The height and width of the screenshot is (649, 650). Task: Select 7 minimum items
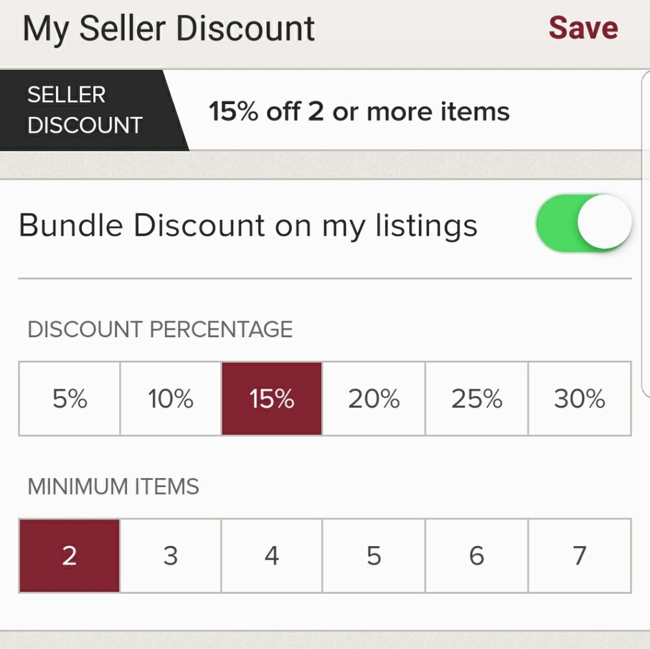(x=579, y=556)
